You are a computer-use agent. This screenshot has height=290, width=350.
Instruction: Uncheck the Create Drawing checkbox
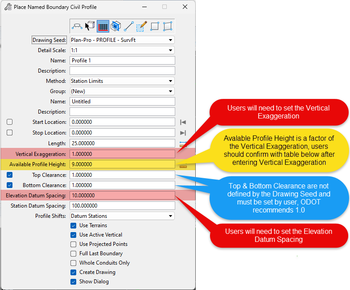coord(73,272)
